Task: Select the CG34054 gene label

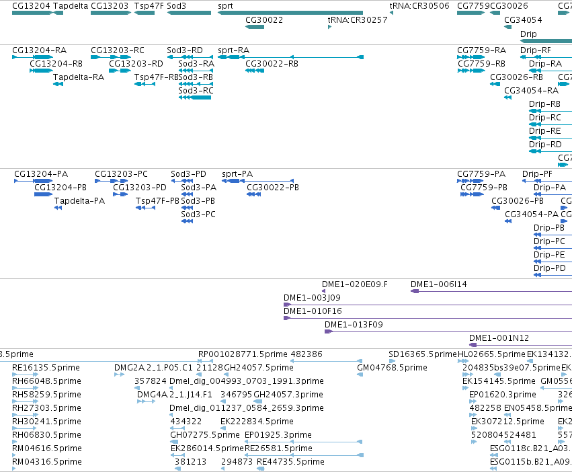Action: tap(523, 19)
